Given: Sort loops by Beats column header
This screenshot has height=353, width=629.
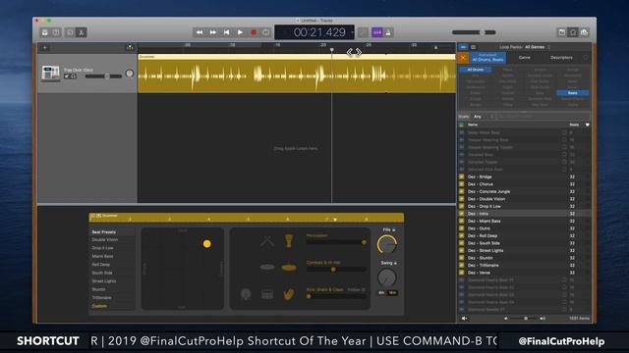Looking at the screenshot, I should click(x=574, y=125).
